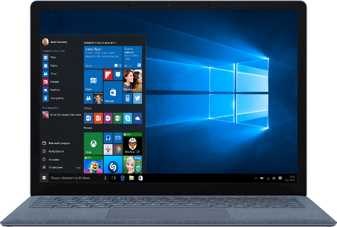Open the Пошта live tile from Антон Пуган
The height and width of the screenshot is (227, 337).
click(x=103, y=57)
